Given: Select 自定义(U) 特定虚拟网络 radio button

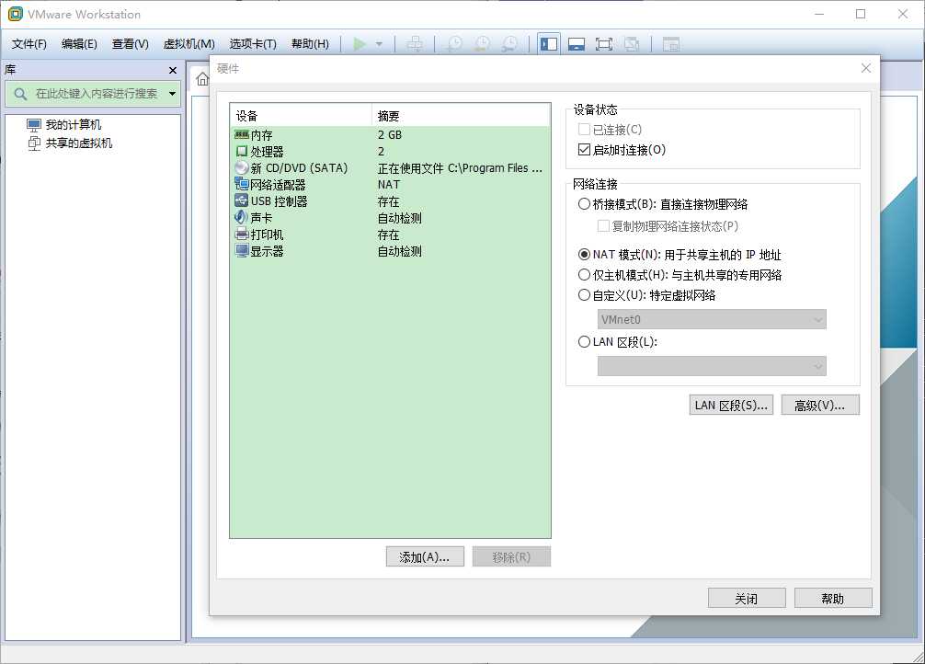Looking at the screenshot, I should click(584, 294).
